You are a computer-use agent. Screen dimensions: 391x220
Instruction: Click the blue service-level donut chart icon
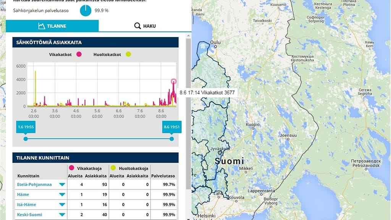coord(86,11)
